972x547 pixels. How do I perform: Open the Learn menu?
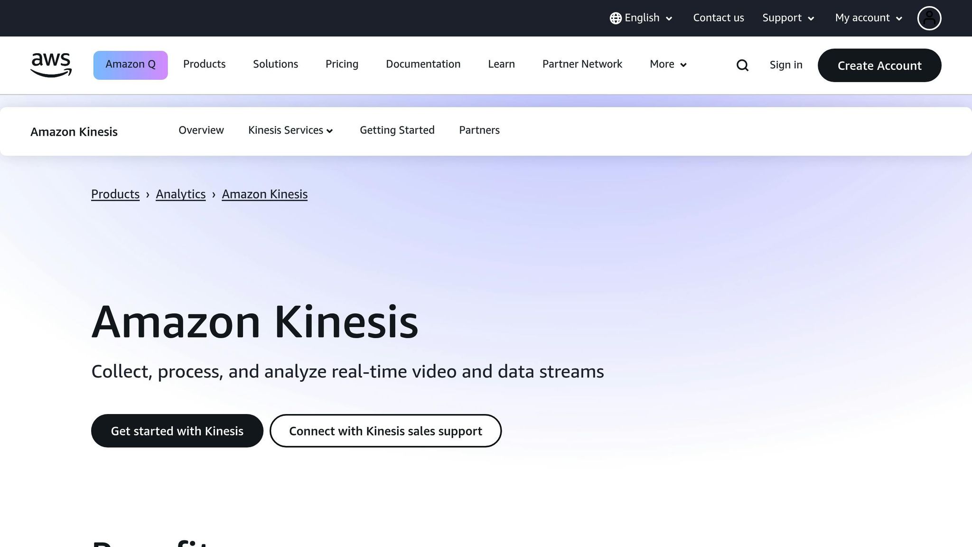coord(501,64)
